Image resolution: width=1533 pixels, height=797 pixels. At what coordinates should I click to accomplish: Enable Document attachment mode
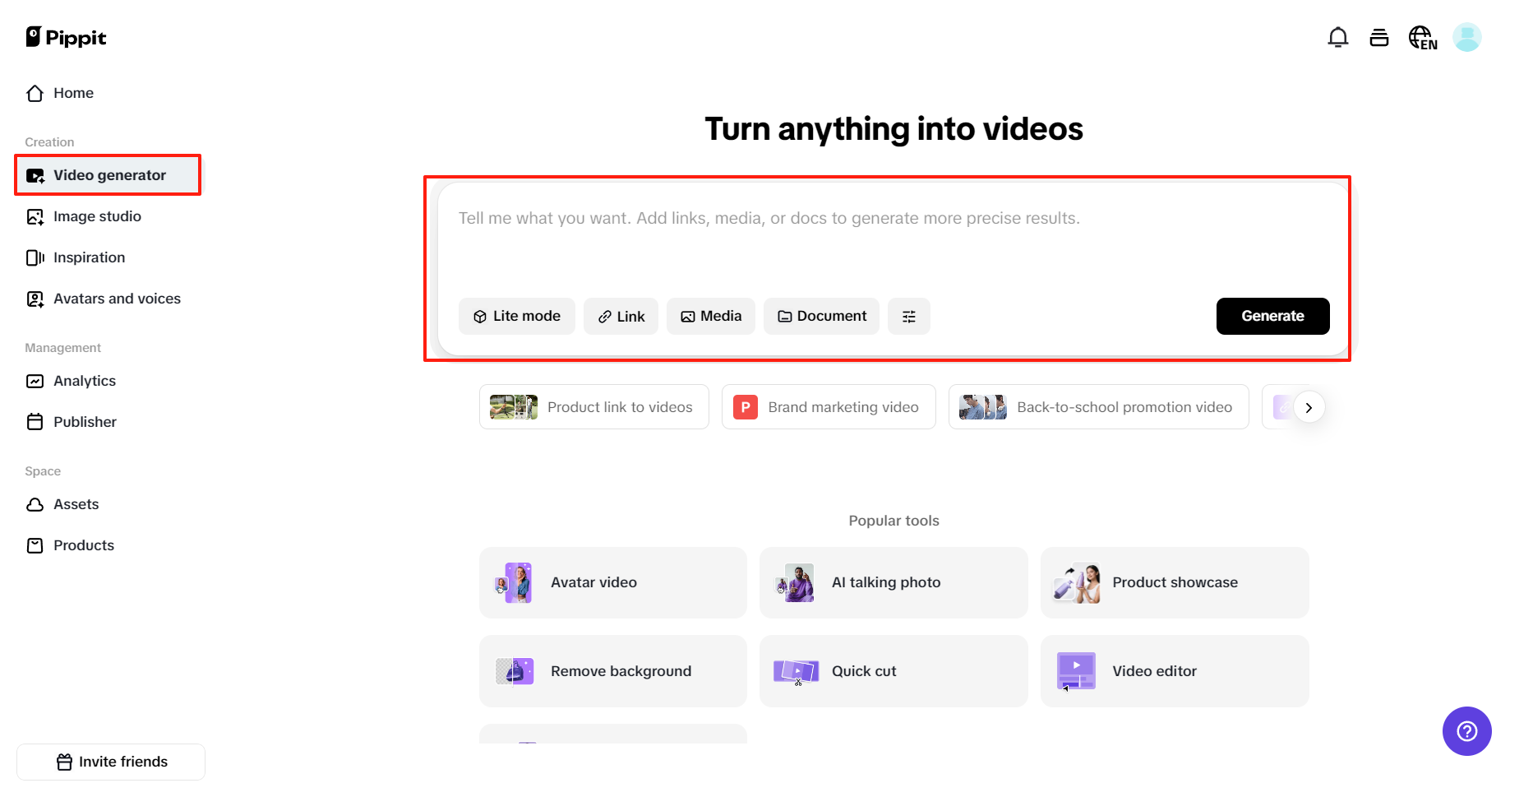coord(821,316)
